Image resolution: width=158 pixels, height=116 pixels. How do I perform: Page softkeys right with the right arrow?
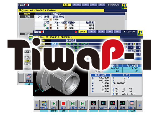point(140,105)
